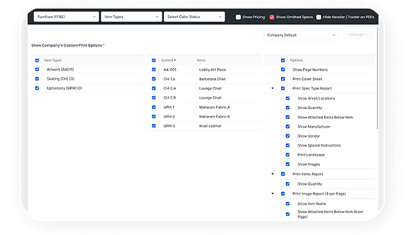Open the Furniture (FF&E) dropdown
412x235 pixels.
pos(66,17)
